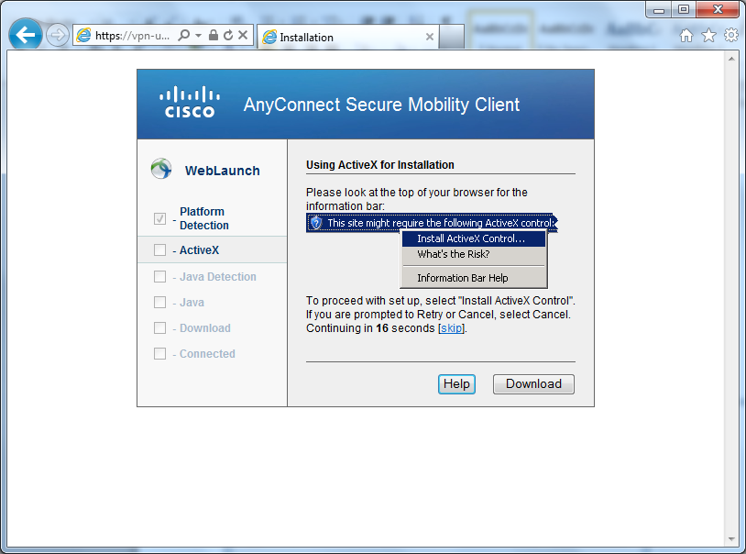Click the skip link

click(451, 328)
